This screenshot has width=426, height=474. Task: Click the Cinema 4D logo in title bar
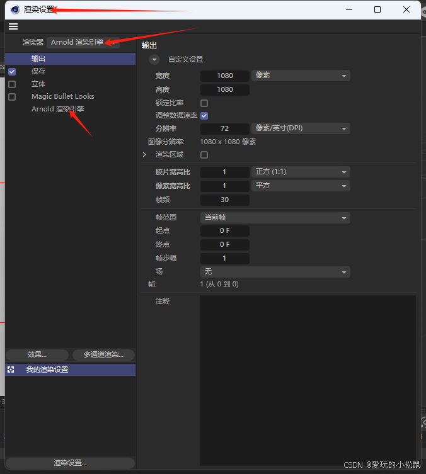coord(15,9)
